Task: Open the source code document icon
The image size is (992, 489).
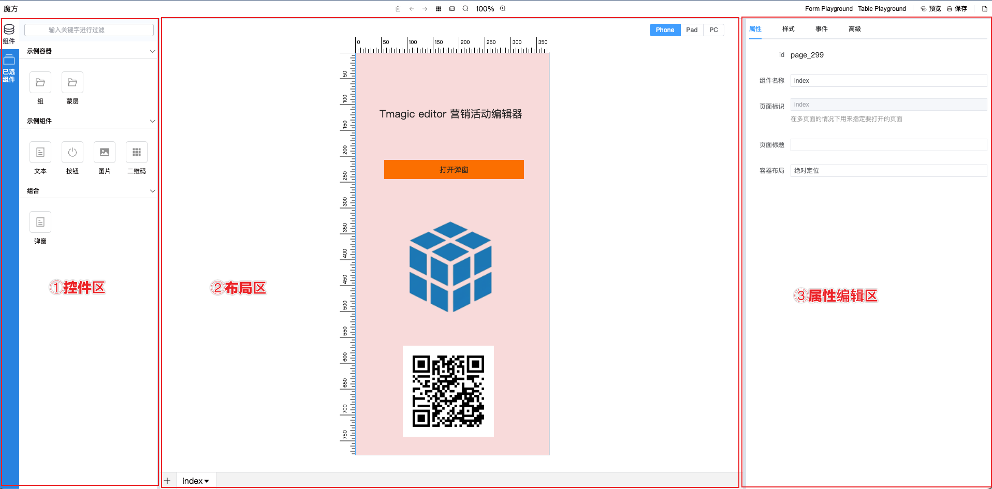Action: point(984,9)
